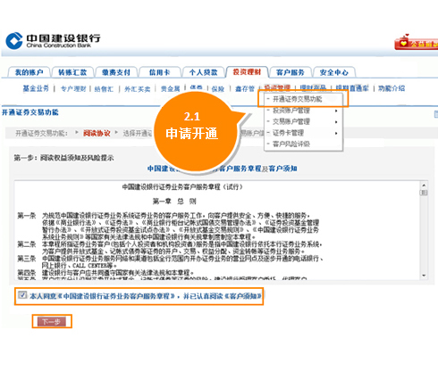
Task: Select the 投资理财 tab
Action: coord(247,72)
